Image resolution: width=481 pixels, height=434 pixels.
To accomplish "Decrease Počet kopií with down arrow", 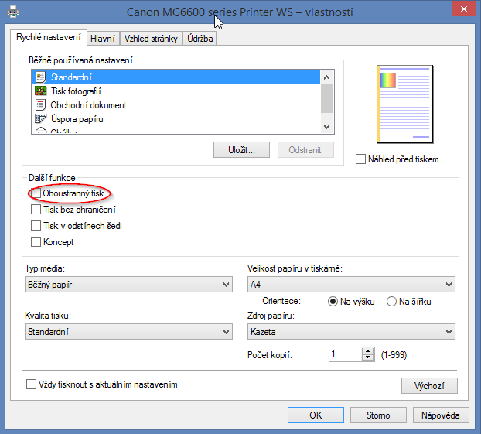I will coord(367,357).
